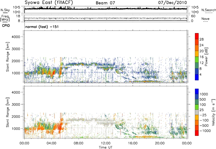Click the Syowa East (fitACF) title
Screen dimensions: 216x149
click(x=49, y=3)
